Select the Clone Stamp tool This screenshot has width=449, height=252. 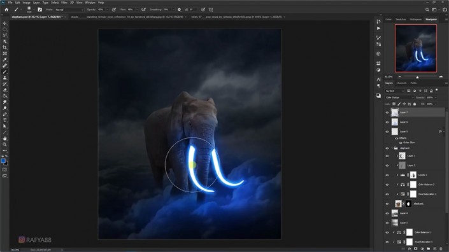coord(4,78)
